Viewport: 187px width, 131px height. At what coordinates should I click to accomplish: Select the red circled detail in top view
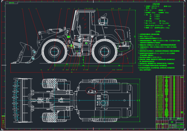pyautogui.click(x=91, y=91)
